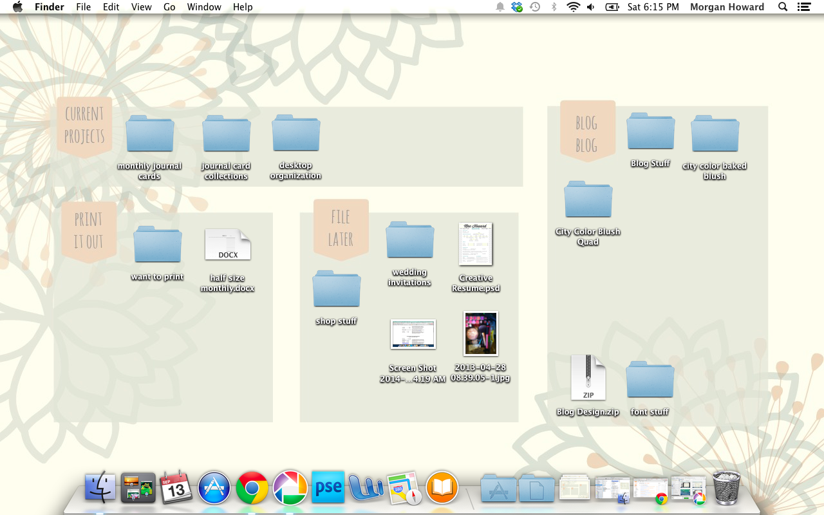Select the desktop organization folder

(x=296, y=133)
